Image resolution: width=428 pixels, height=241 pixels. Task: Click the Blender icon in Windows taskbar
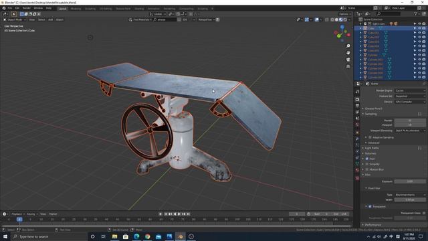180,236
